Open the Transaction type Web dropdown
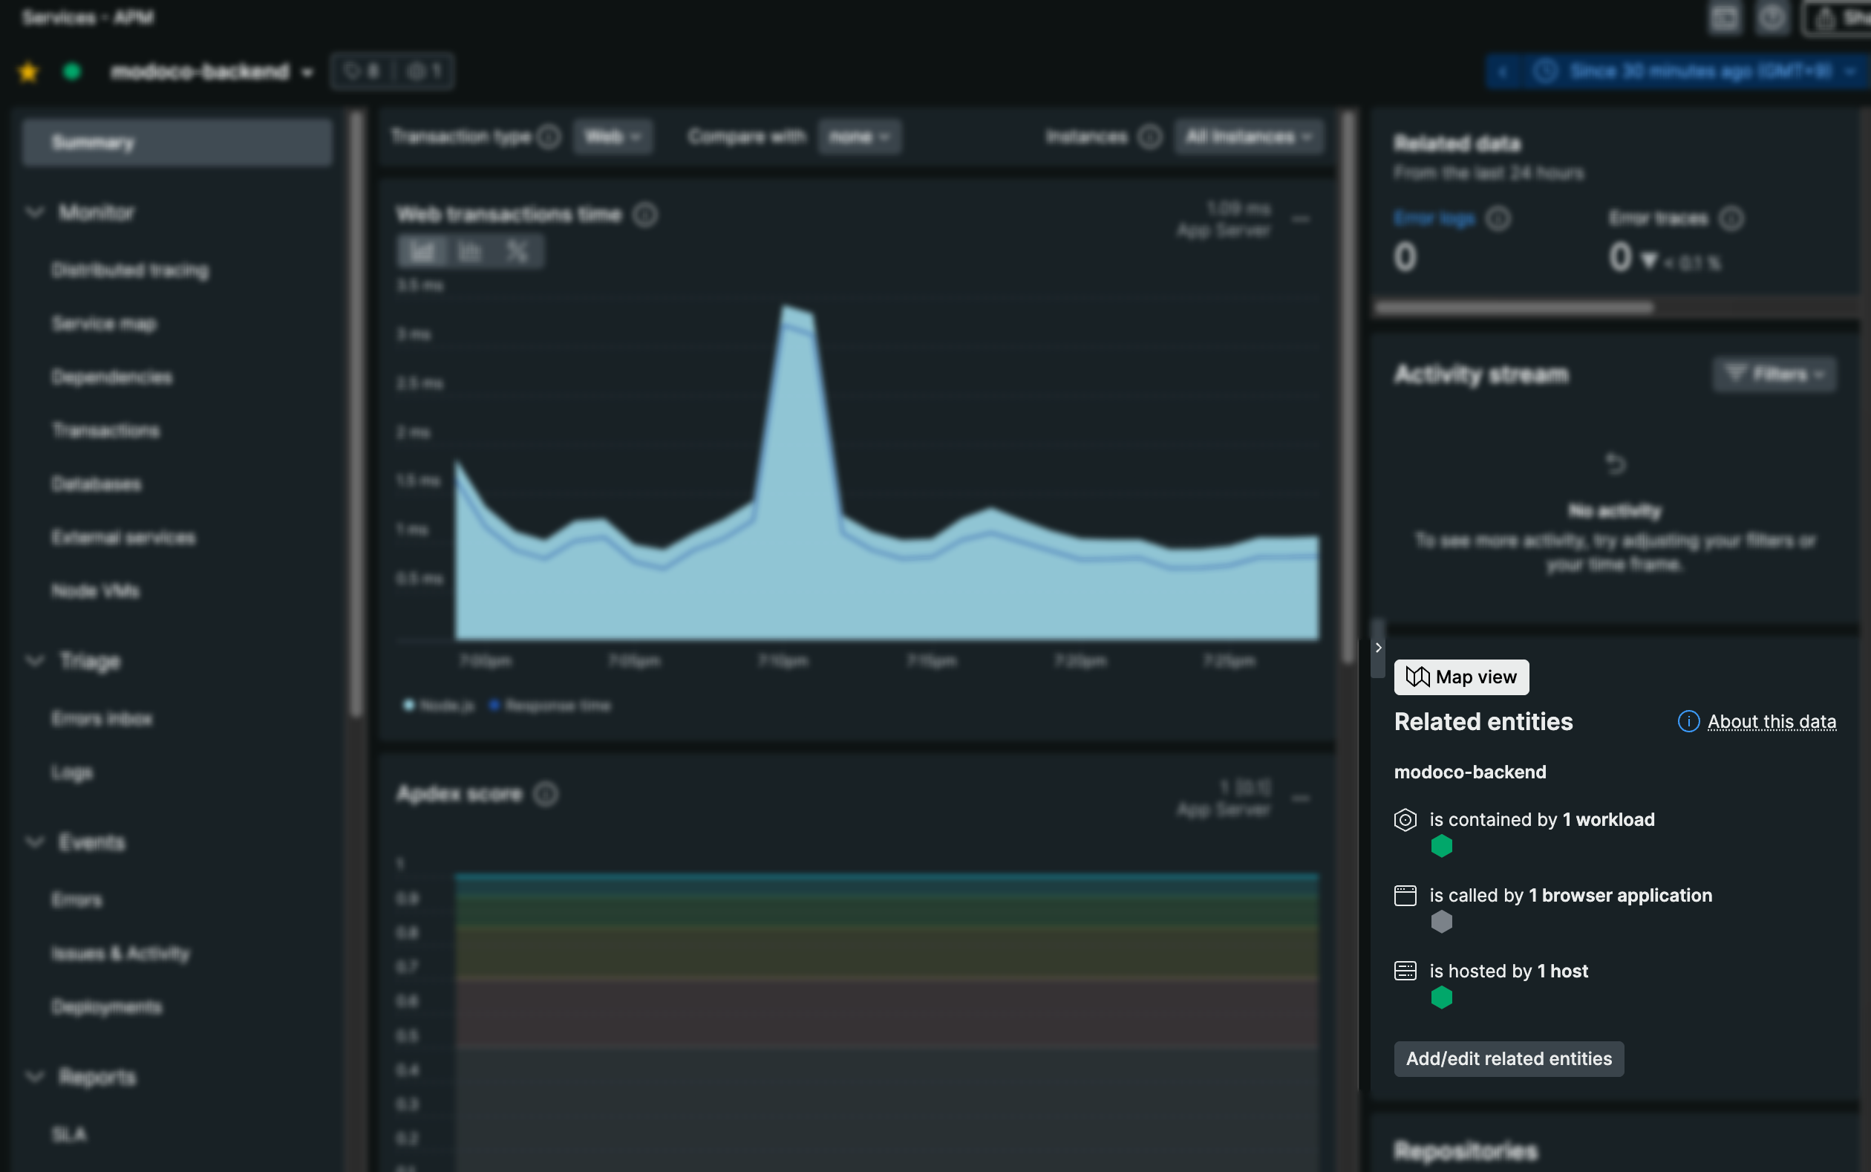The image size is (1871, 1172). point(612,137)
